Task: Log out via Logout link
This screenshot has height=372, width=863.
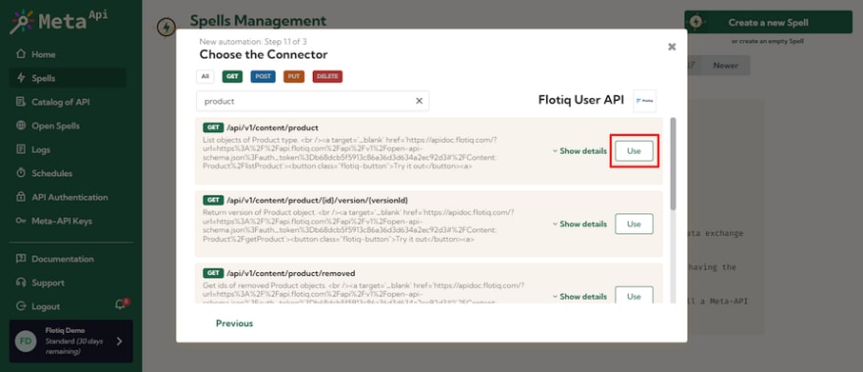Action: pyautogui.click(x=46, y=306)
